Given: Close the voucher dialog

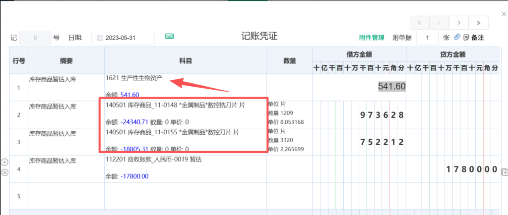Looking at the screenshot, I should [504, 15].
